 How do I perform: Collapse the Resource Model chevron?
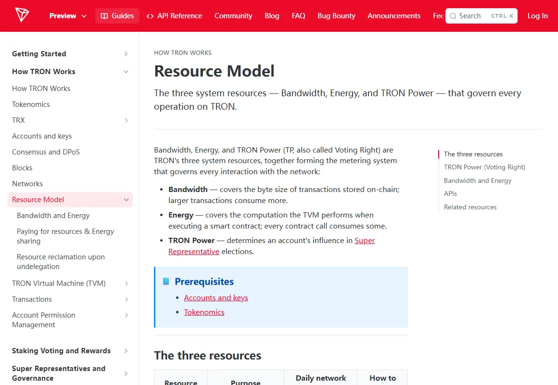[x=126, y=200]
